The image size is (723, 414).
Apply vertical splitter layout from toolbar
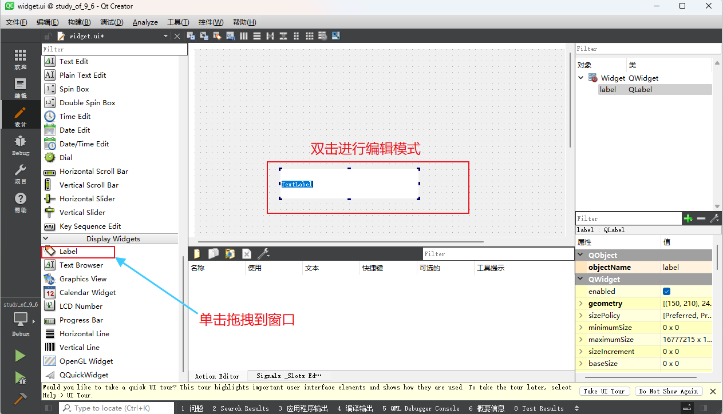pyautogui.click(x=283, y=36)
